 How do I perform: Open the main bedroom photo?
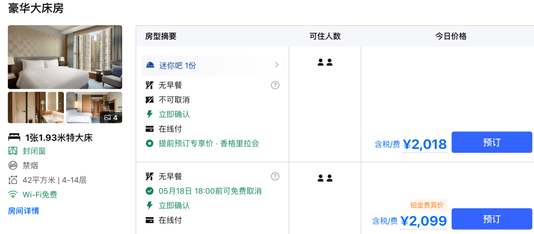65,57
